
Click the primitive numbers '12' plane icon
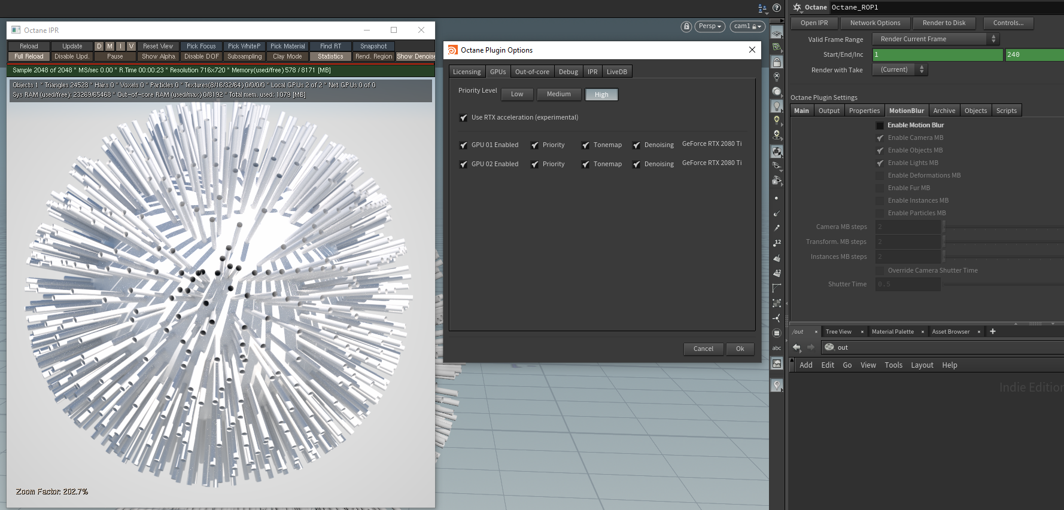(x=777, y=273)
